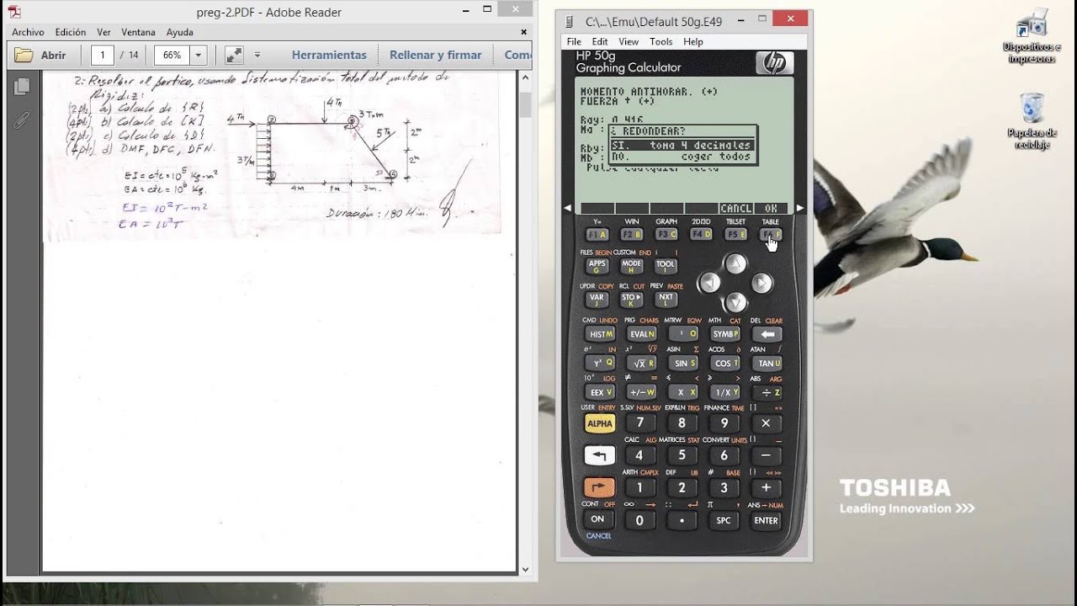Click the F6 F calculator key
The height and width of the screenshot is (606, 1077).
[771, 235]
